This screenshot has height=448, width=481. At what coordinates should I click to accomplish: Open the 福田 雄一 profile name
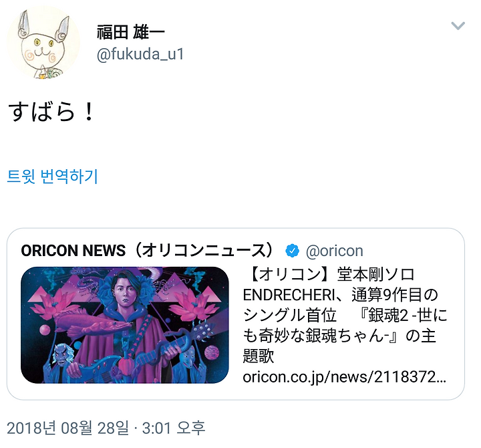131,31
